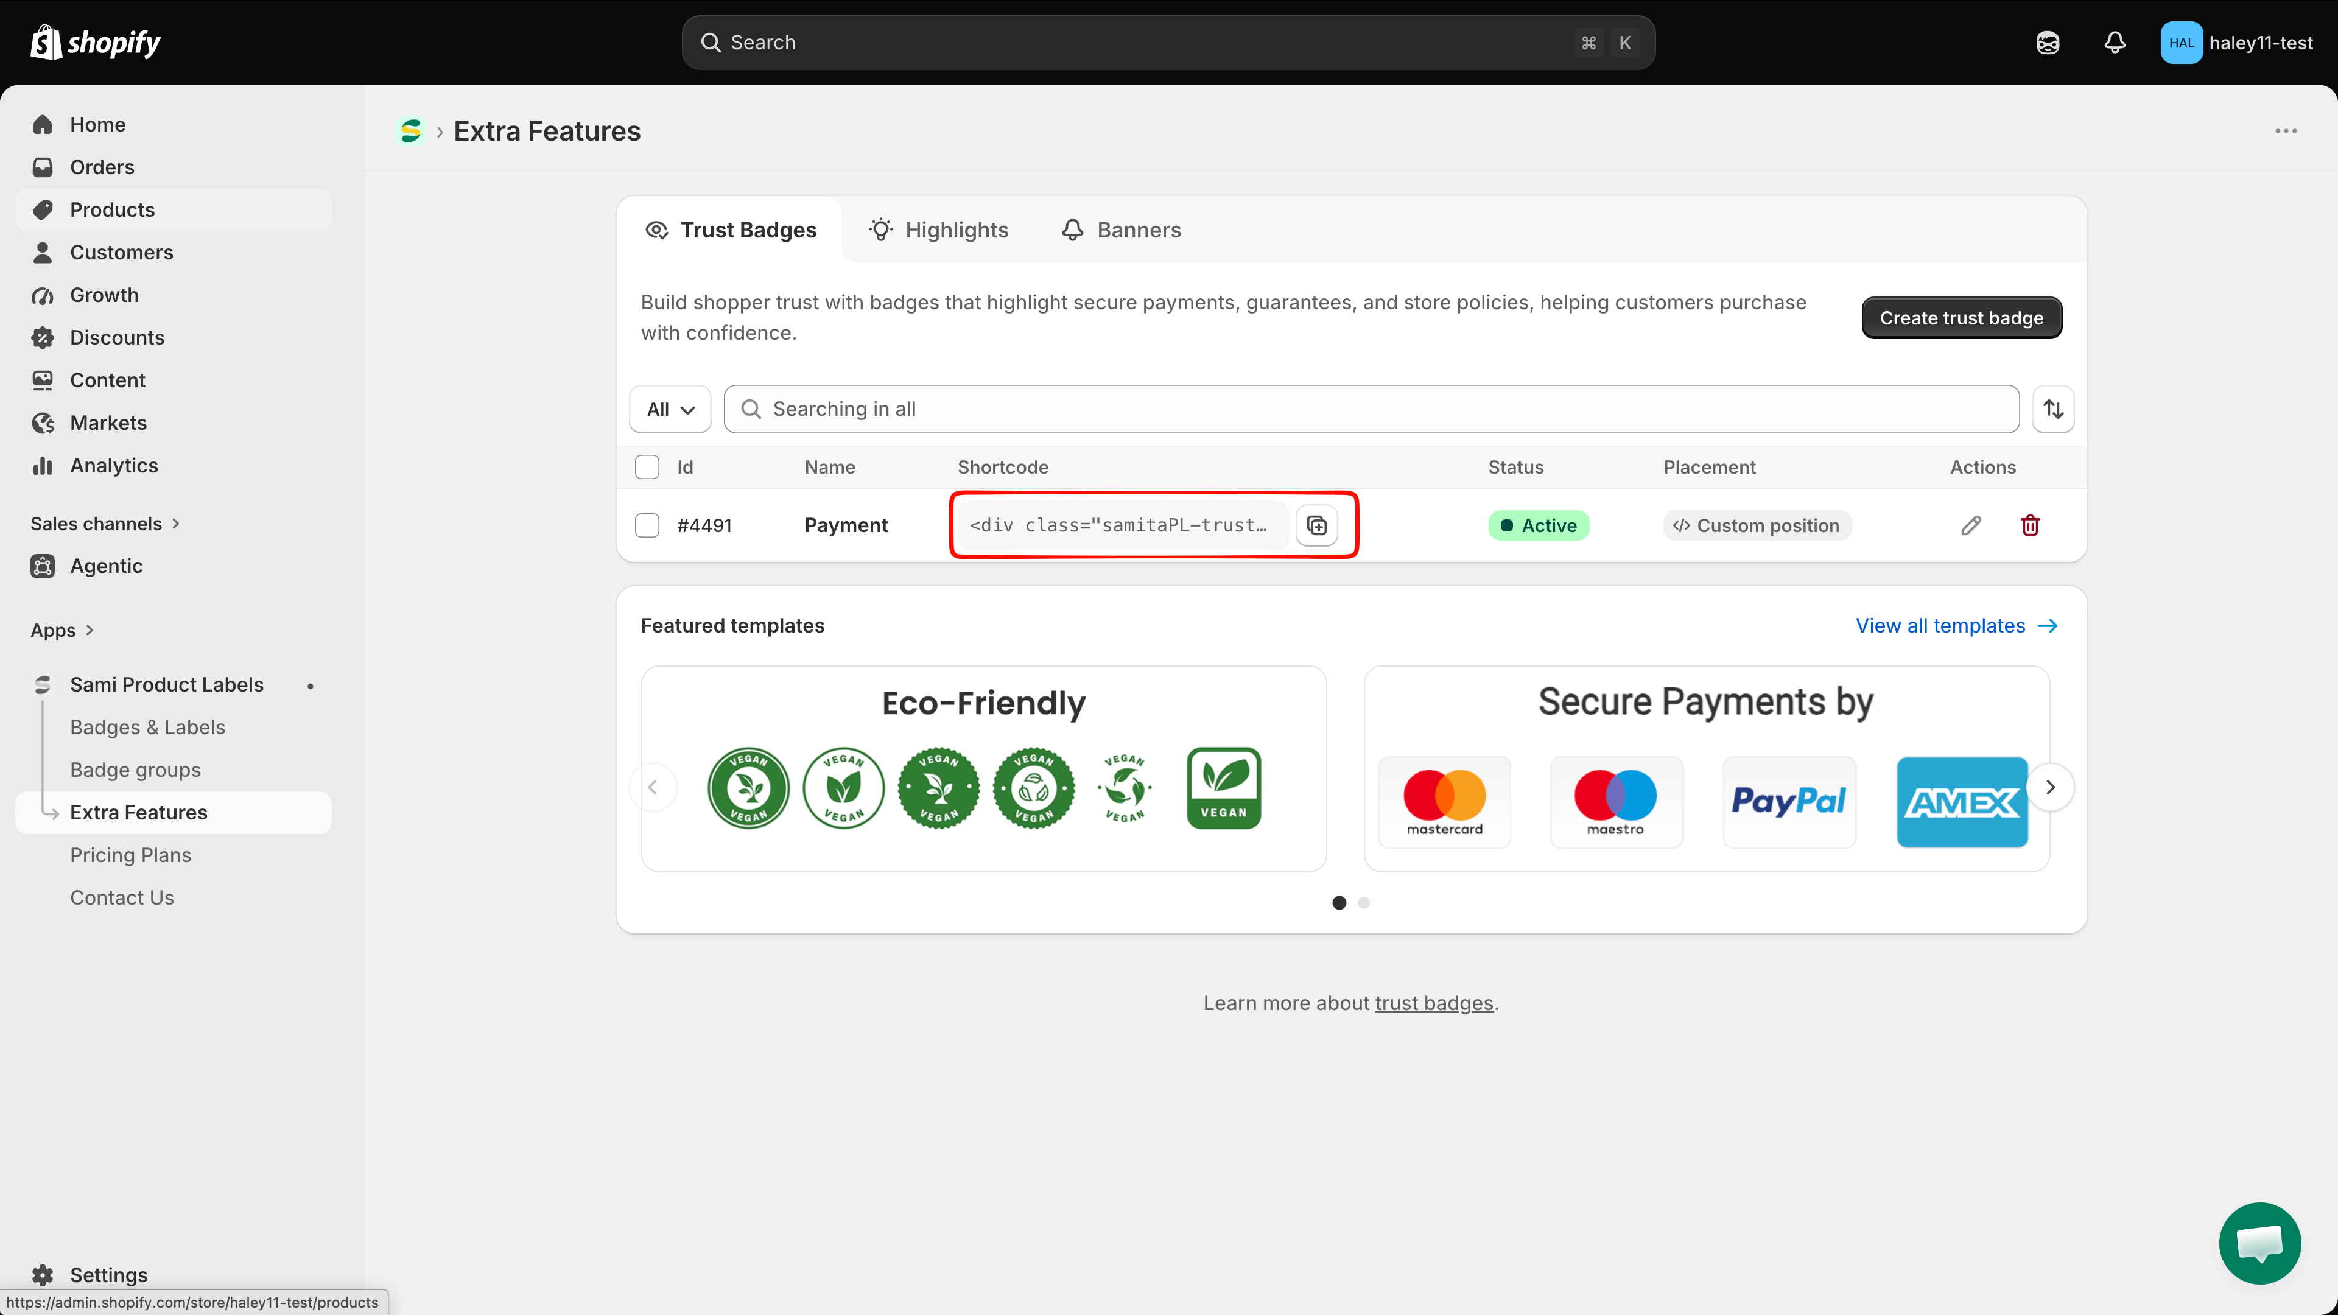Select the PayPal payment badge
Screen dimensions: 2338x1315
(x=1789, y=802)
